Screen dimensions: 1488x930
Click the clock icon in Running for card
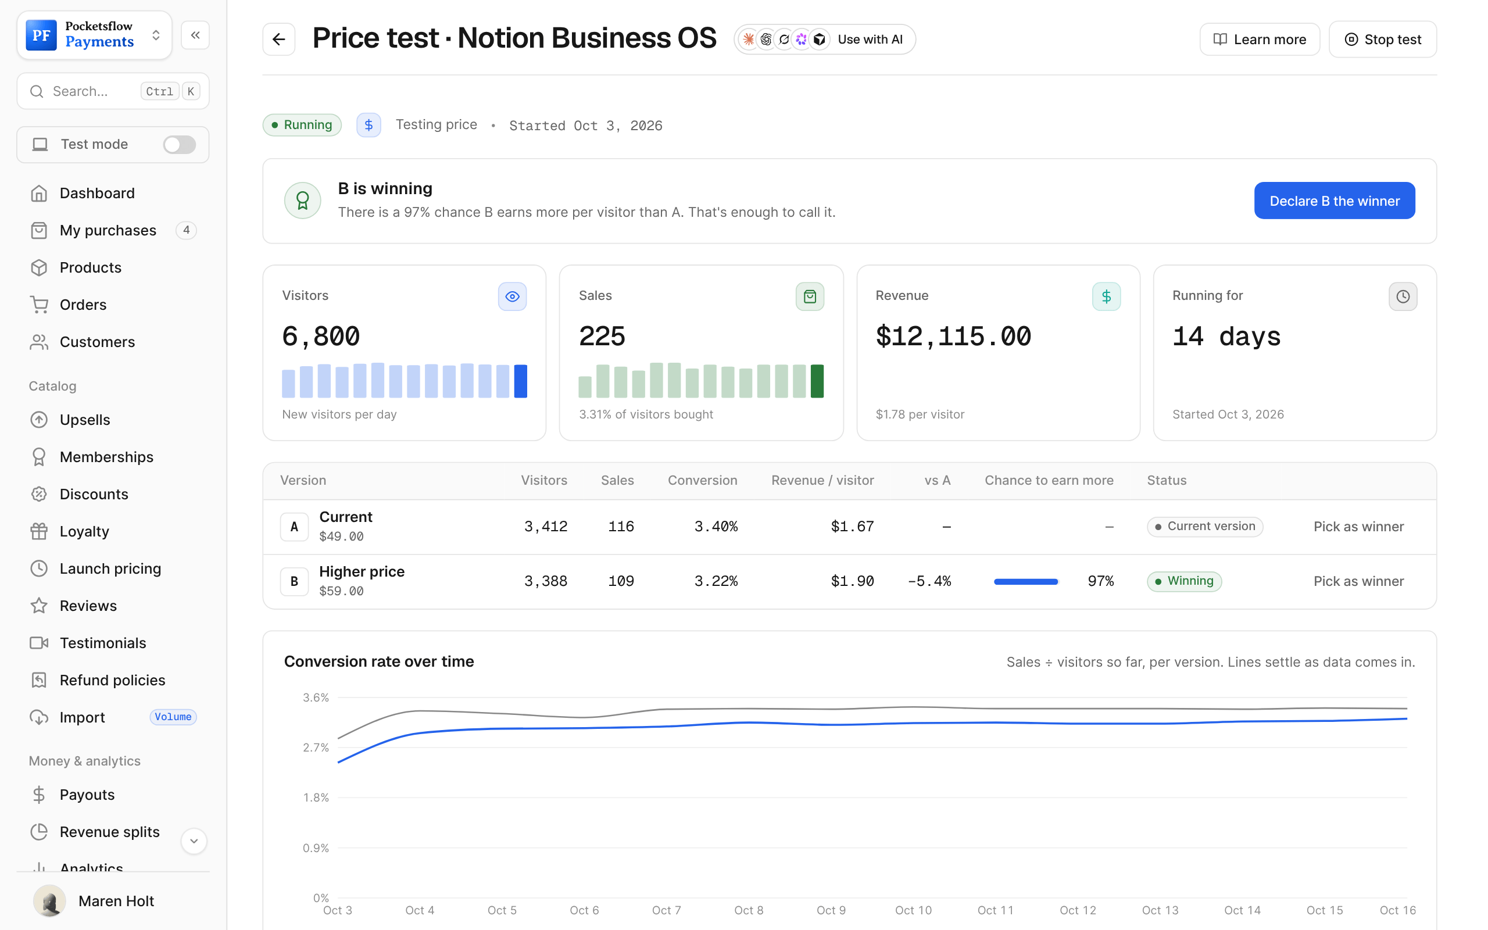(x=1403, y=296)
